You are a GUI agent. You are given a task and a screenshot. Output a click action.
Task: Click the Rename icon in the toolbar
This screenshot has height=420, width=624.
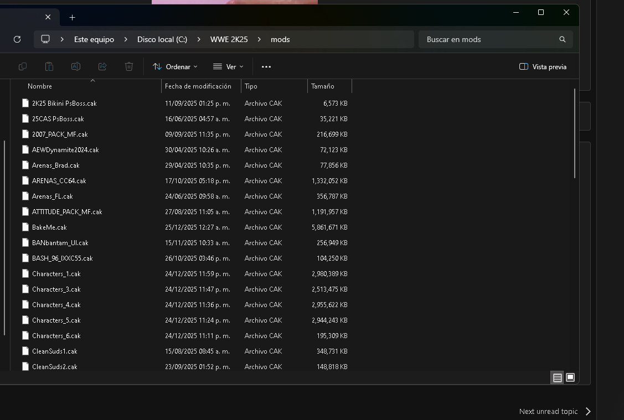[76, 66]
